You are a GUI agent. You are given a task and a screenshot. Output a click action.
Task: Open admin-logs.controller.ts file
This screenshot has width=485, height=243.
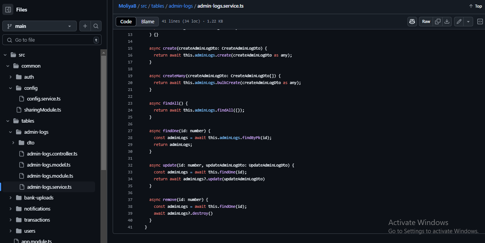(52, 154)
